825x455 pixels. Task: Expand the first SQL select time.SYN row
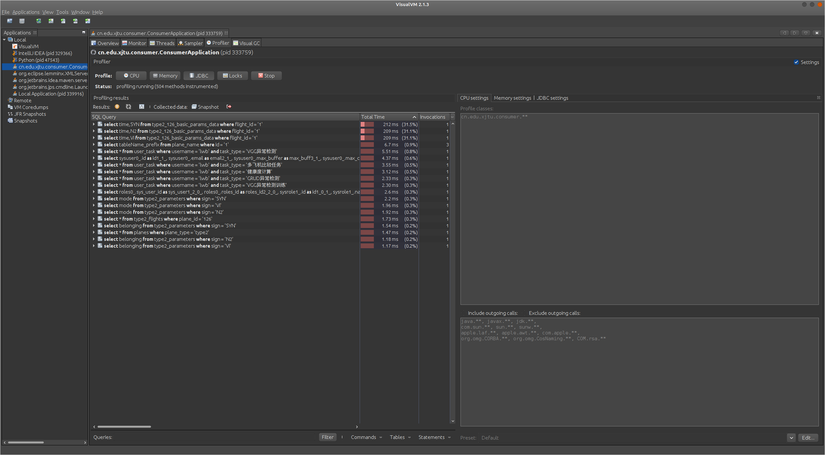coord(94,124)
